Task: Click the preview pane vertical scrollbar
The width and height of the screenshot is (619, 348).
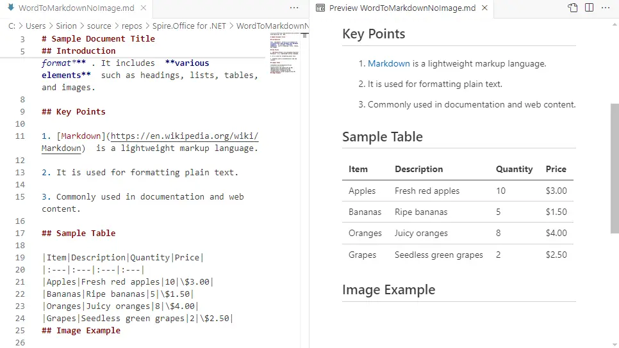Action: point(615,166)
